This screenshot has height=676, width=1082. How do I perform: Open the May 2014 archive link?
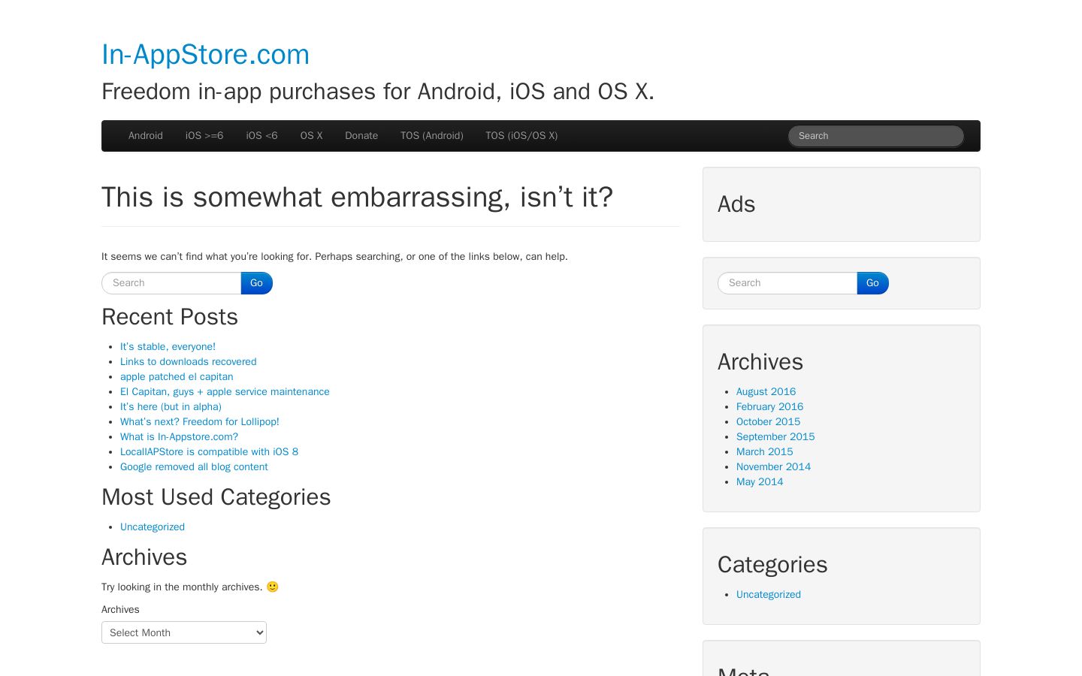760,481
